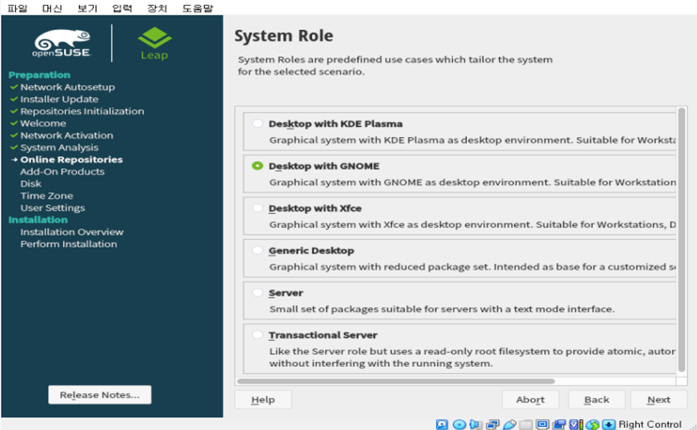Click the GNOME description text
This screenshot has height=430, width=697.
[x=472, y=182]
